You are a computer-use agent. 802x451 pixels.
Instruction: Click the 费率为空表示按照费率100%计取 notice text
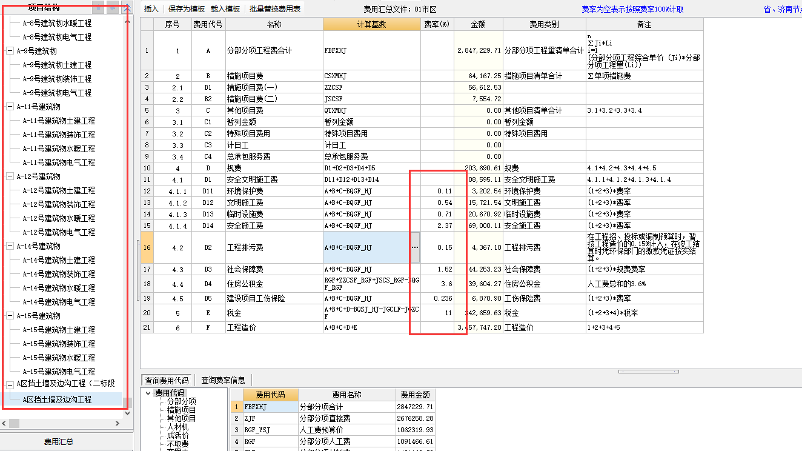click(632, 9)
